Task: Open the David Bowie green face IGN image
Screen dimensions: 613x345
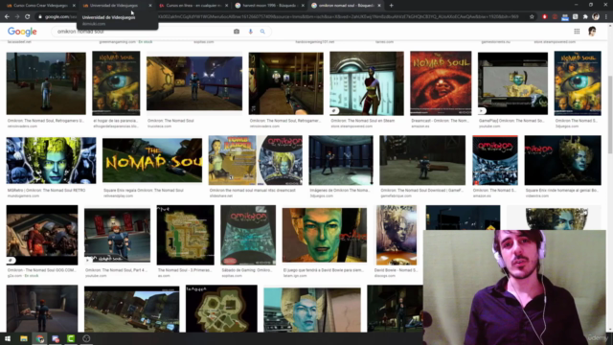Action: coord(325,235)
